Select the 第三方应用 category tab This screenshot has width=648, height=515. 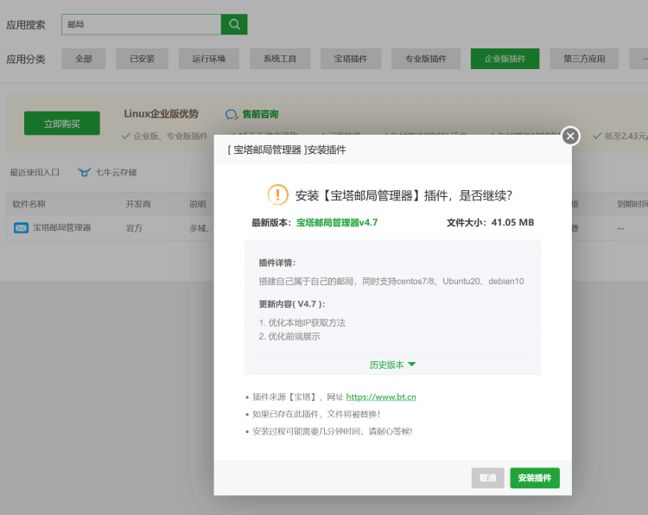[584, 59]
